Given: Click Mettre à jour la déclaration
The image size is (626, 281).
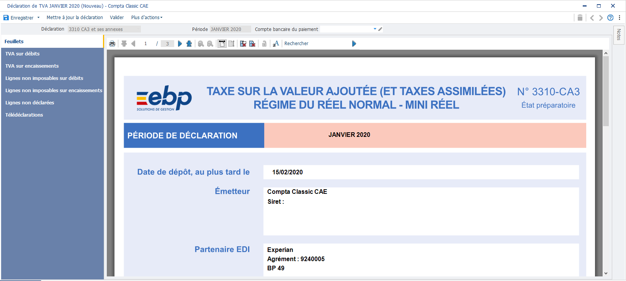Looking at the screenshot, I should pyautogui.click(x=75, y=18).
